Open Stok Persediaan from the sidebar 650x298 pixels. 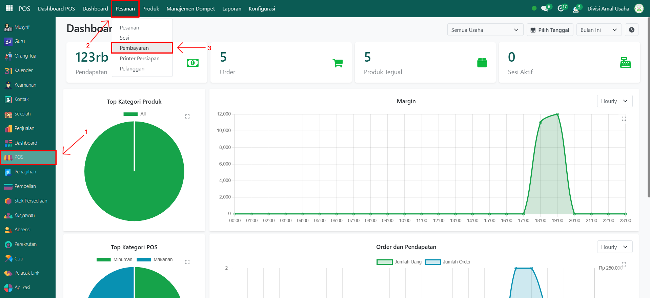31,201
